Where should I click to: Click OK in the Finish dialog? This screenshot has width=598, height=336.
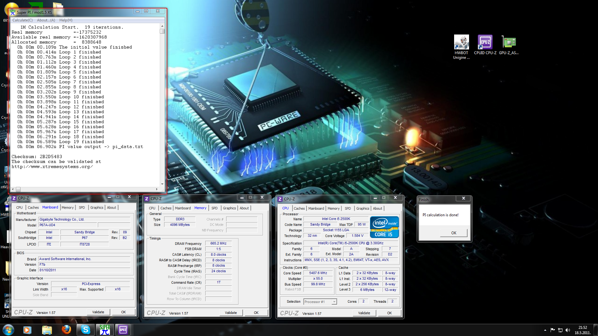tap(454, 233)
